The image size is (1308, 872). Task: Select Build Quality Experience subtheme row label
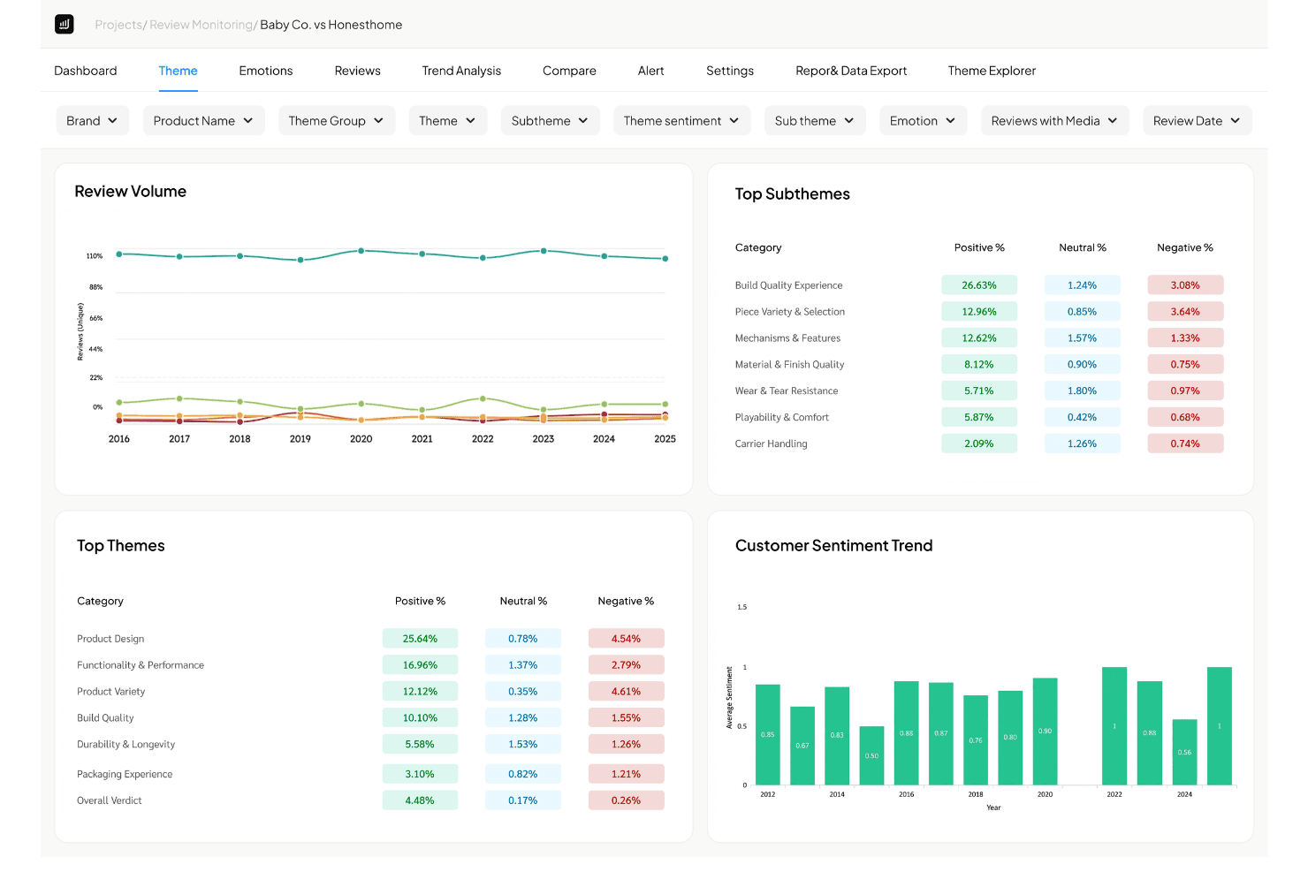coord(789,285)
